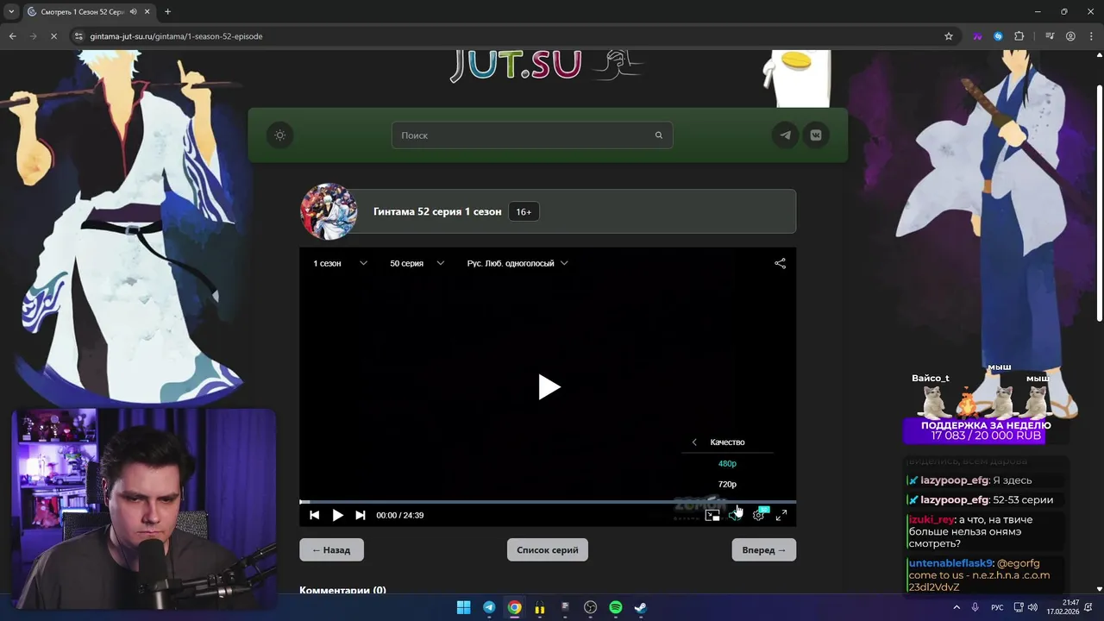Open the VK link icon in site header
Screen dimensions: 1104x621
point(816,135)
